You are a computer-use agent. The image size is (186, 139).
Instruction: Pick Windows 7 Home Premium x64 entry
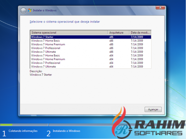click(91, 59)
